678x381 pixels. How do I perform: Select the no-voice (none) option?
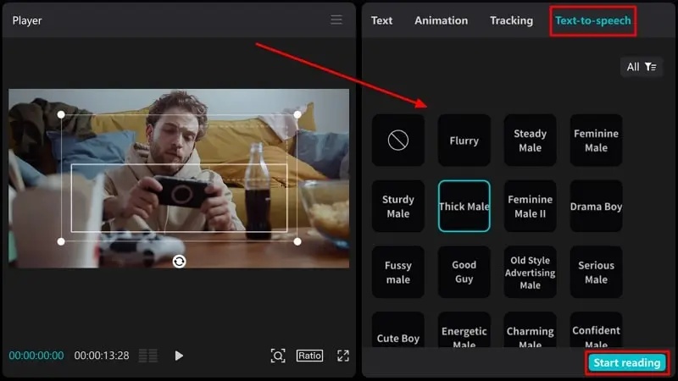pos(397,141)
